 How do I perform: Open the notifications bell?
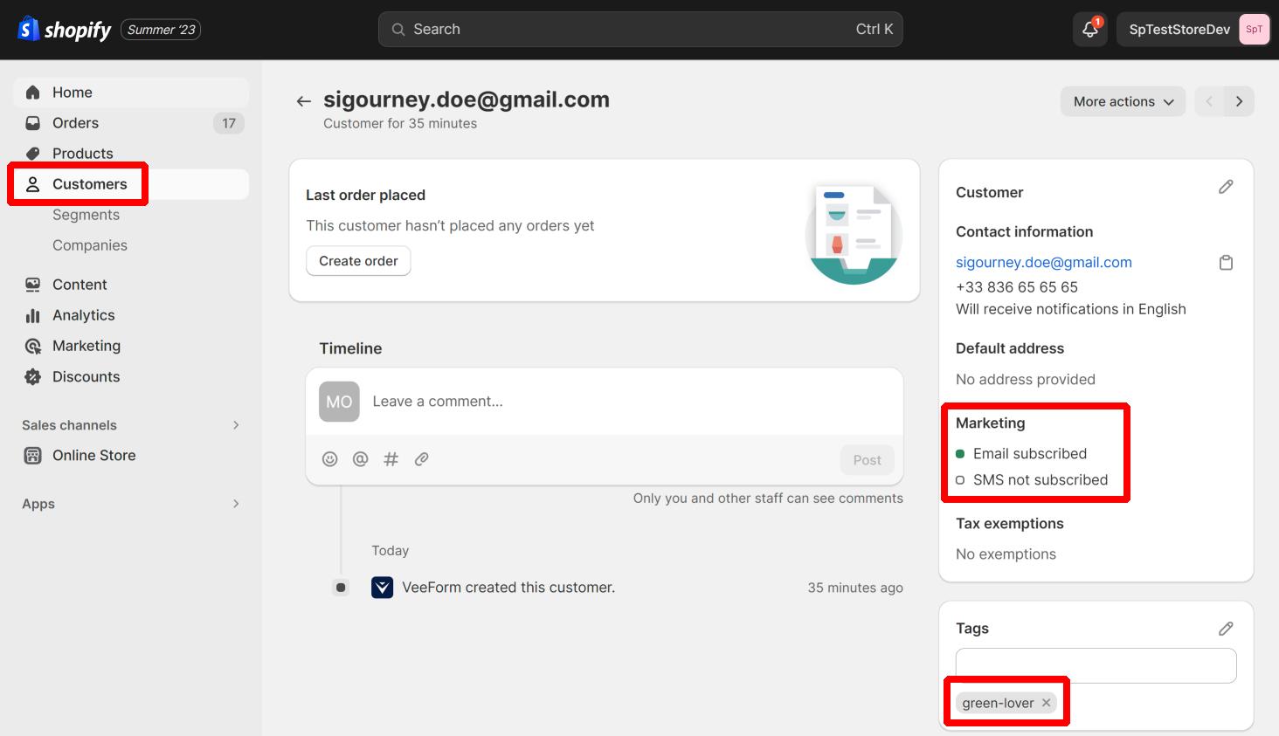point(1089,30)
